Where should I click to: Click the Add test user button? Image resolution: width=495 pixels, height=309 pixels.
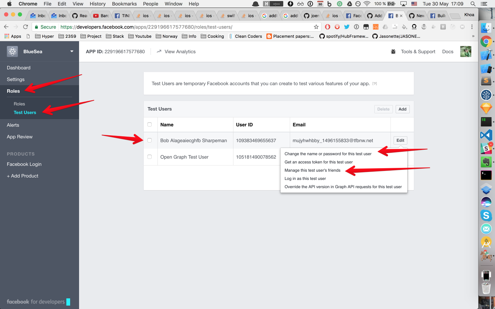click(403, 109)
